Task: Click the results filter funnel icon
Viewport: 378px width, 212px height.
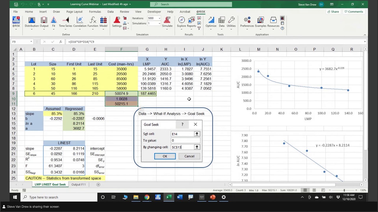Action: (199, 28)
